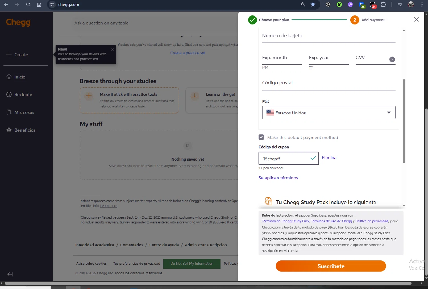Dismiss the New flashcards tooltip
Image resolution: width=428 pixels, height=289 pixels.
pyautogui.click(x=112, y=49)
